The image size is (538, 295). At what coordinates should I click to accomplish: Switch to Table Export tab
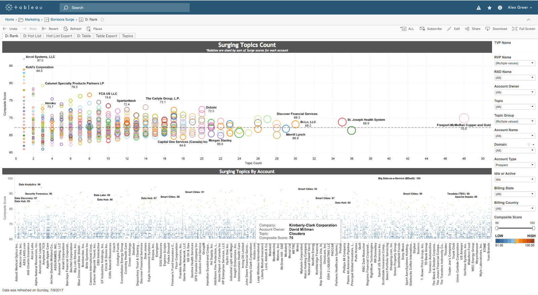click(106, 36)
